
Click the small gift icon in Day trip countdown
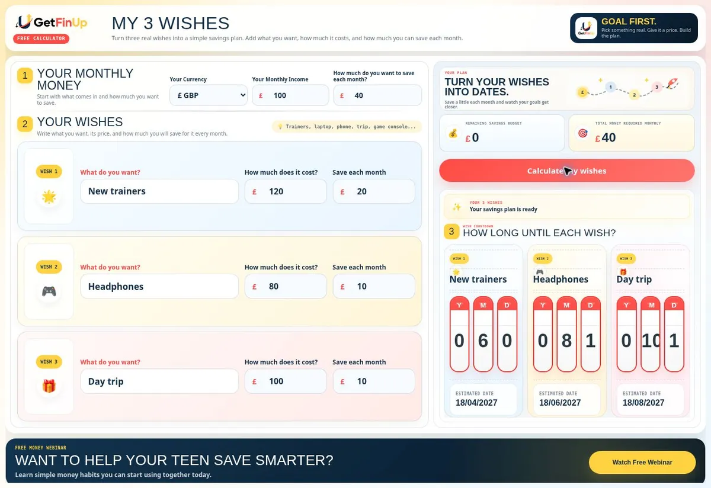[x=623, y=272]
